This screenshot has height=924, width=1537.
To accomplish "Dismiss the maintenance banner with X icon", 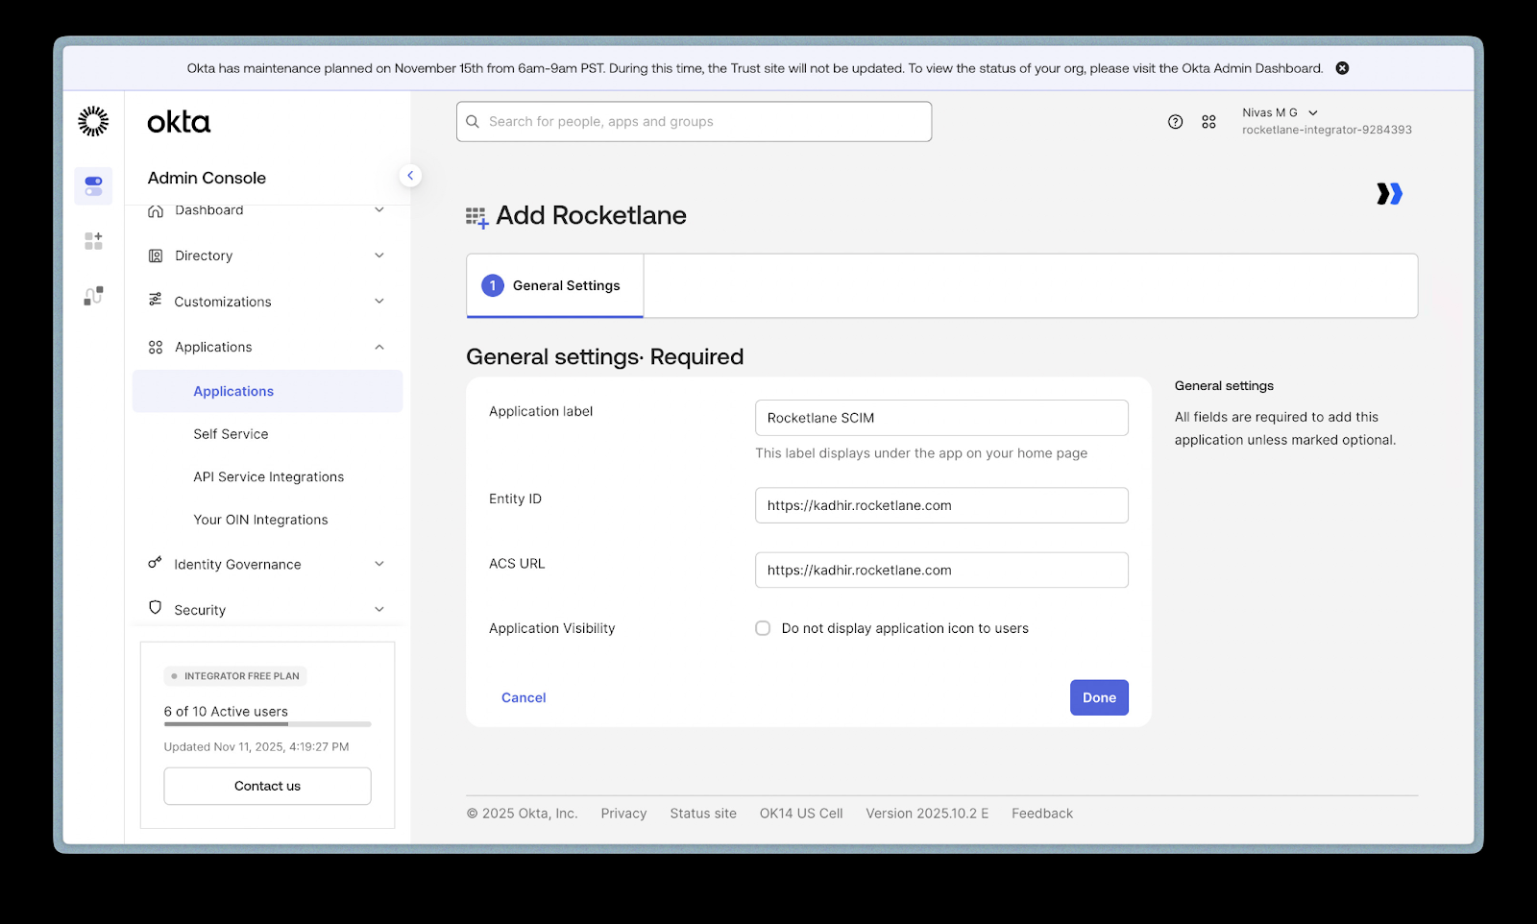I will click(1342, 68).
